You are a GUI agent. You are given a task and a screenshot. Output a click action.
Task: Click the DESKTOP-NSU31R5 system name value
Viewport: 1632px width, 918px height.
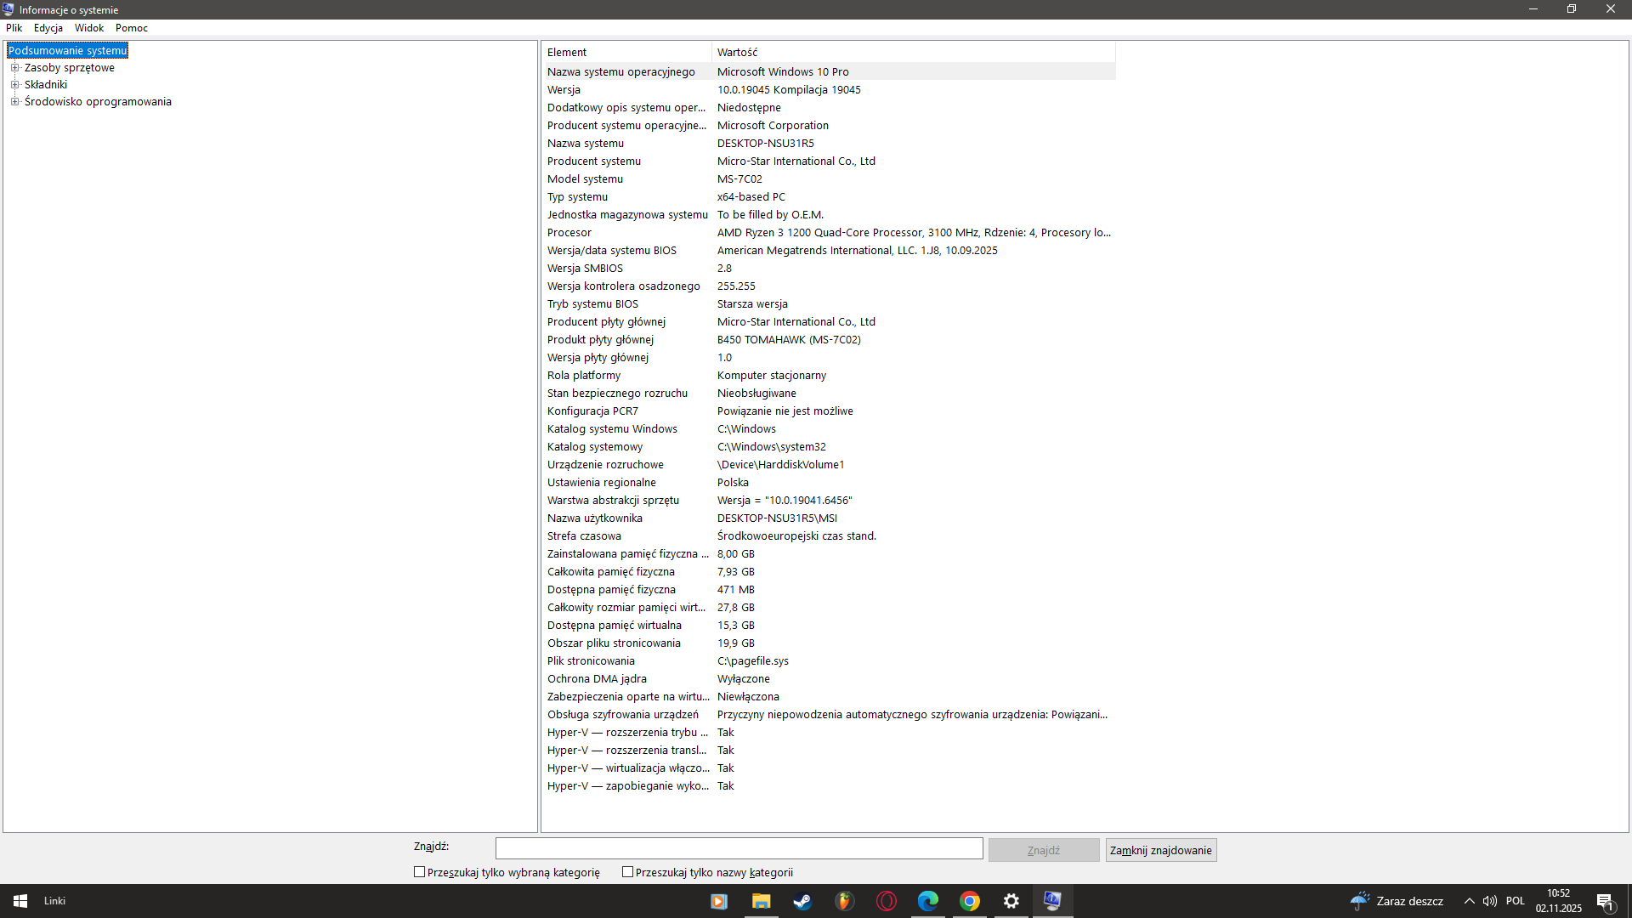tap(766, 144)
